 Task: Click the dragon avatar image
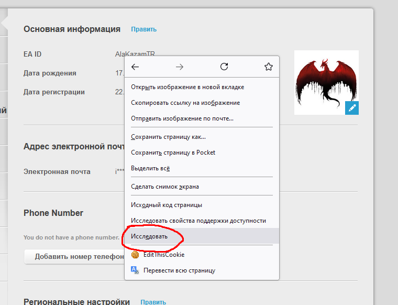tap(326, 82)
